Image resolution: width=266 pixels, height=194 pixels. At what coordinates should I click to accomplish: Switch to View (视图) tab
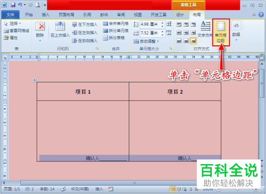(138, 15)
